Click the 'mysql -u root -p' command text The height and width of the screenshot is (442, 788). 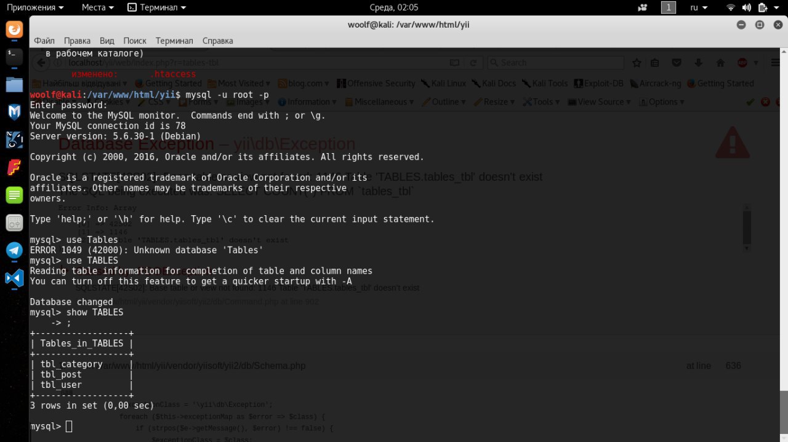(x=227, y=95)
